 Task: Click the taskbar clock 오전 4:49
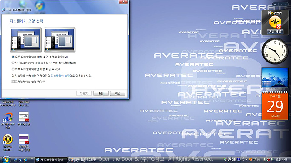click(x=281, y=159)
